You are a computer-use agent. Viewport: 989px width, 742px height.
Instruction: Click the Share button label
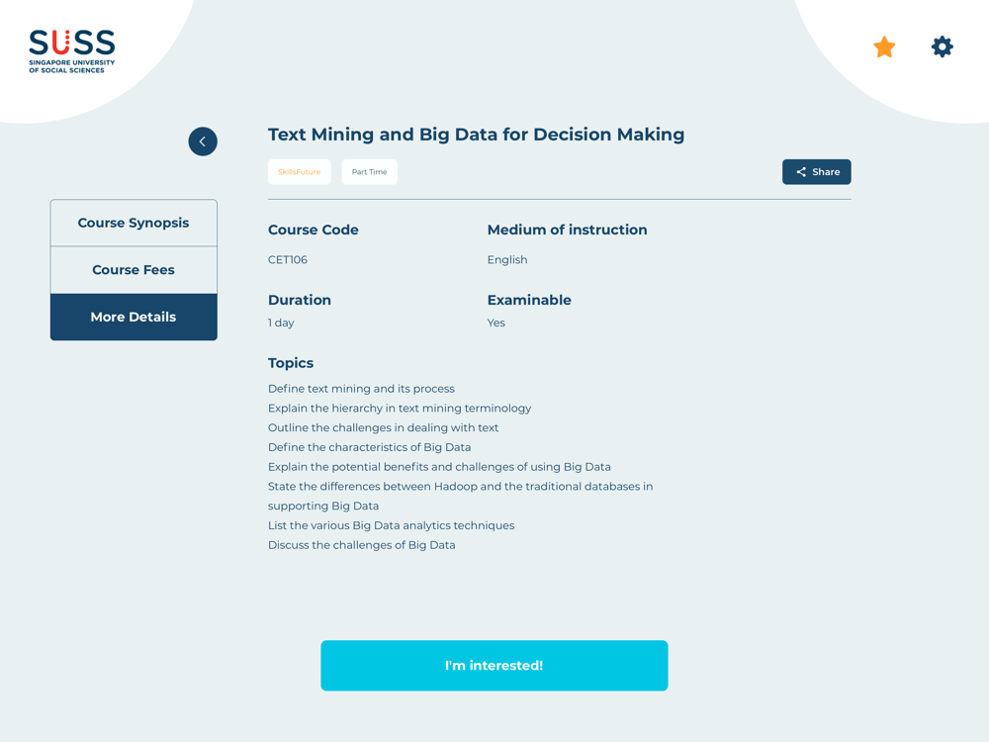(x=826, y=171)
